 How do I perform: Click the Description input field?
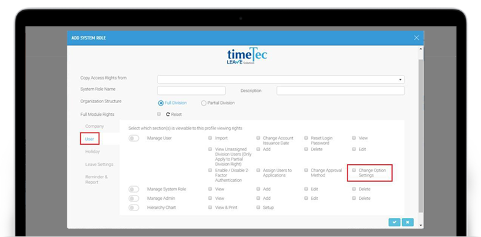coord(340,91)
